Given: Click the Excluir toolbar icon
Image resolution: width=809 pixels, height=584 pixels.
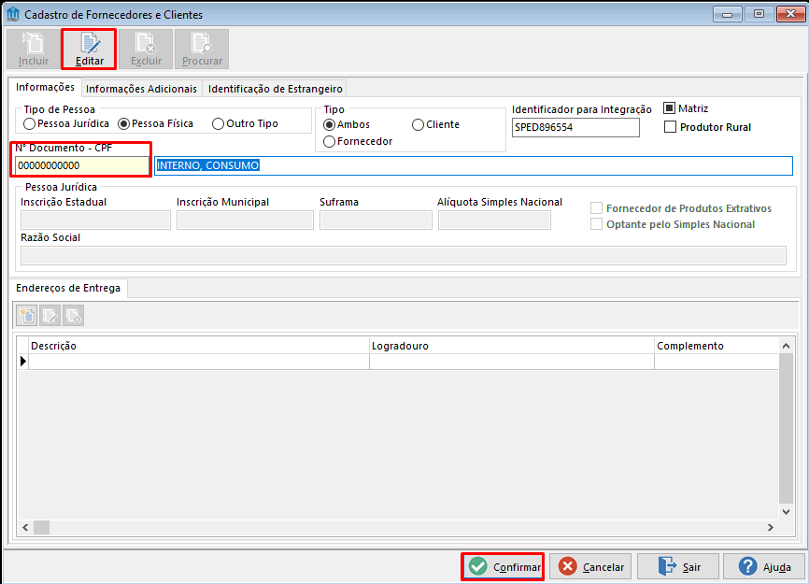Looking at the screenshot, I should click(146, 49).
